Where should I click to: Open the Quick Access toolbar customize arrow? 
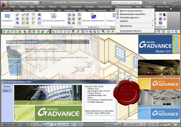[x=40, y=2]
